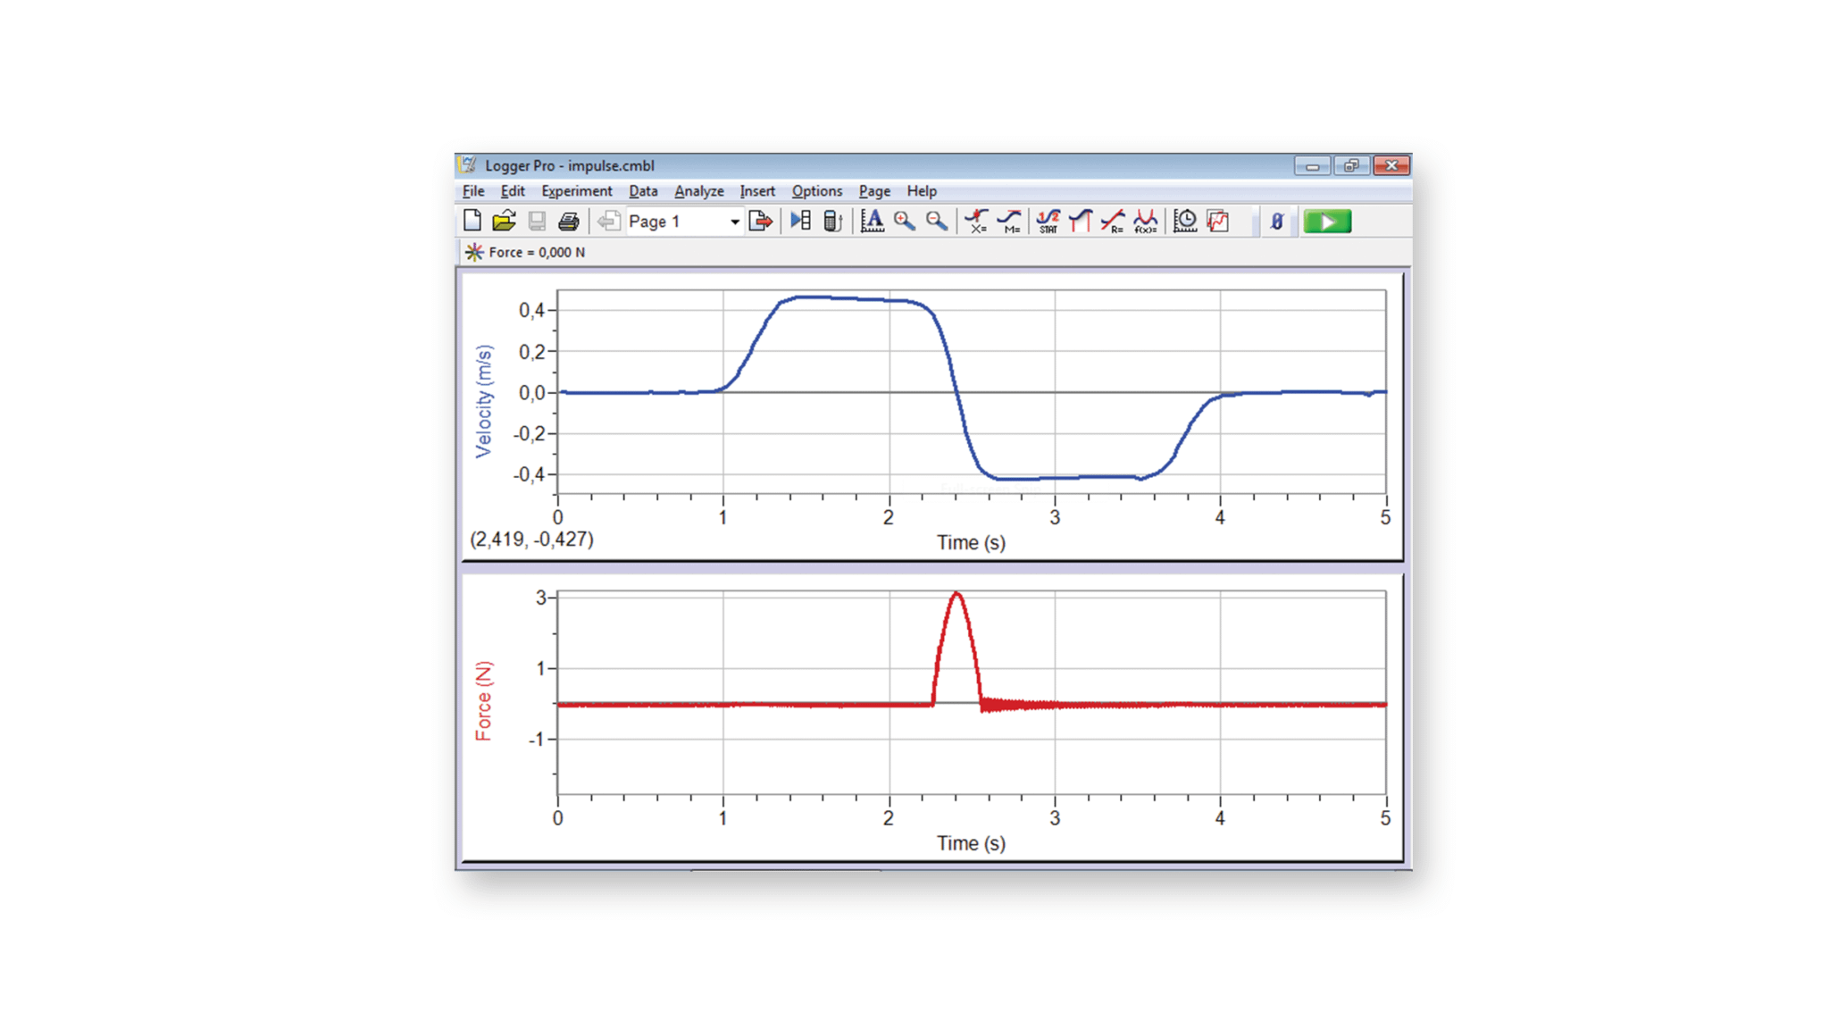Go to next page with the arrow icon

pyautogui.click(x=760, y=221)
